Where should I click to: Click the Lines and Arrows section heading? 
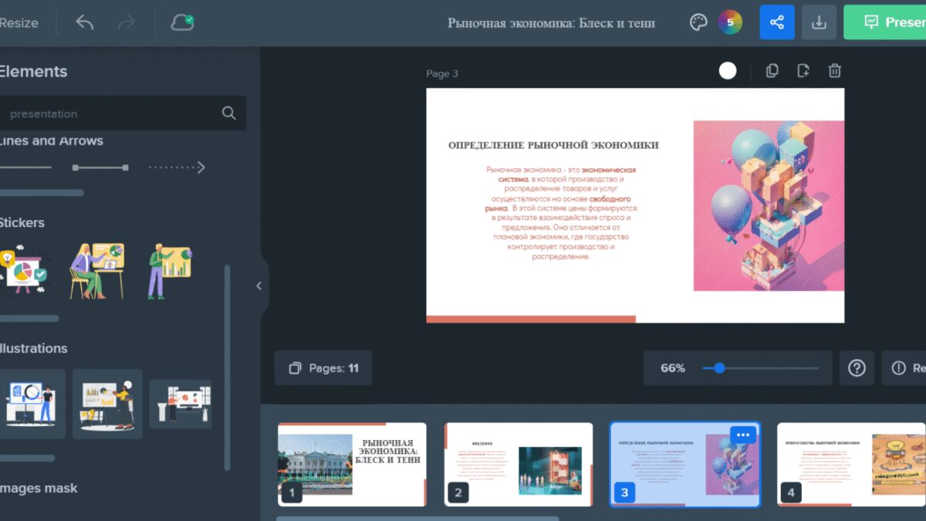51,140
